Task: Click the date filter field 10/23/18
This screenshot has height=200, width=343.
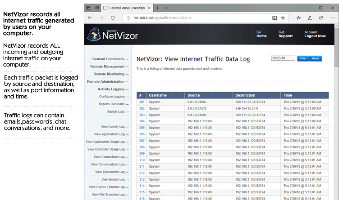Action: click(283, 58)
